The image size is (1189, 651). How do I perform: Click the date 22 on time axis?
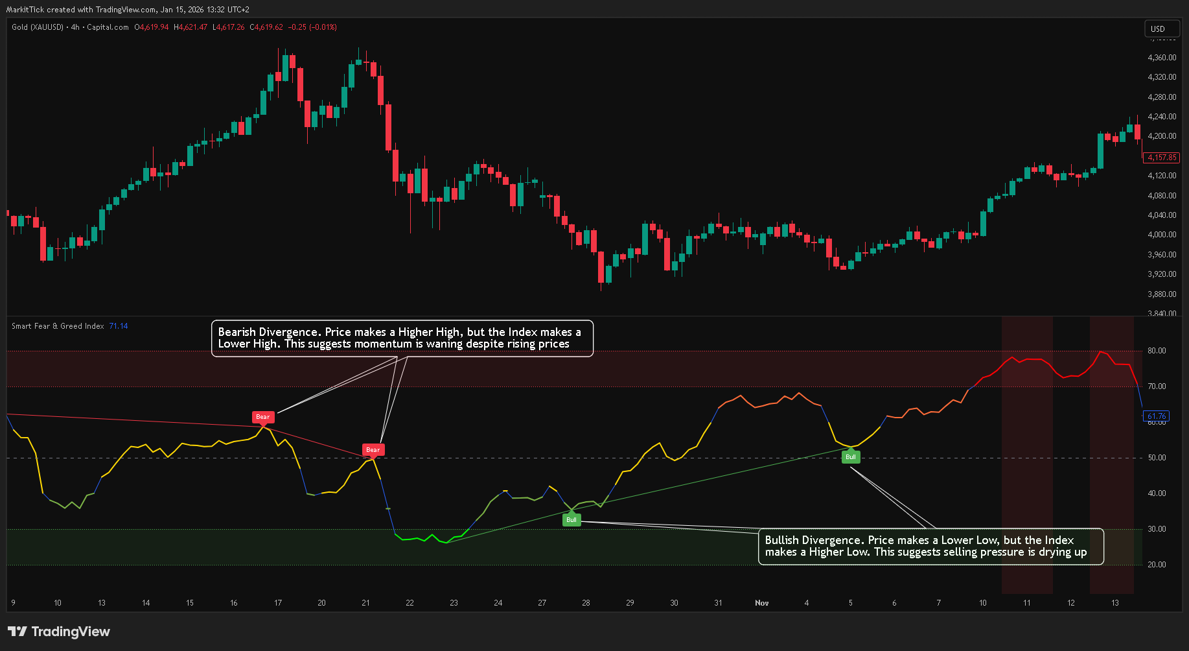(410, 603)
